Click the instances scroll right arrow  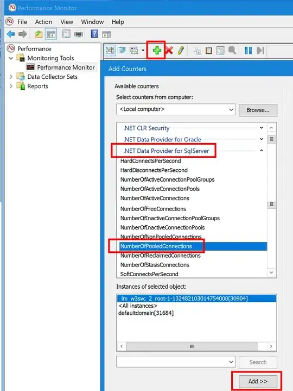pos(271,346)
